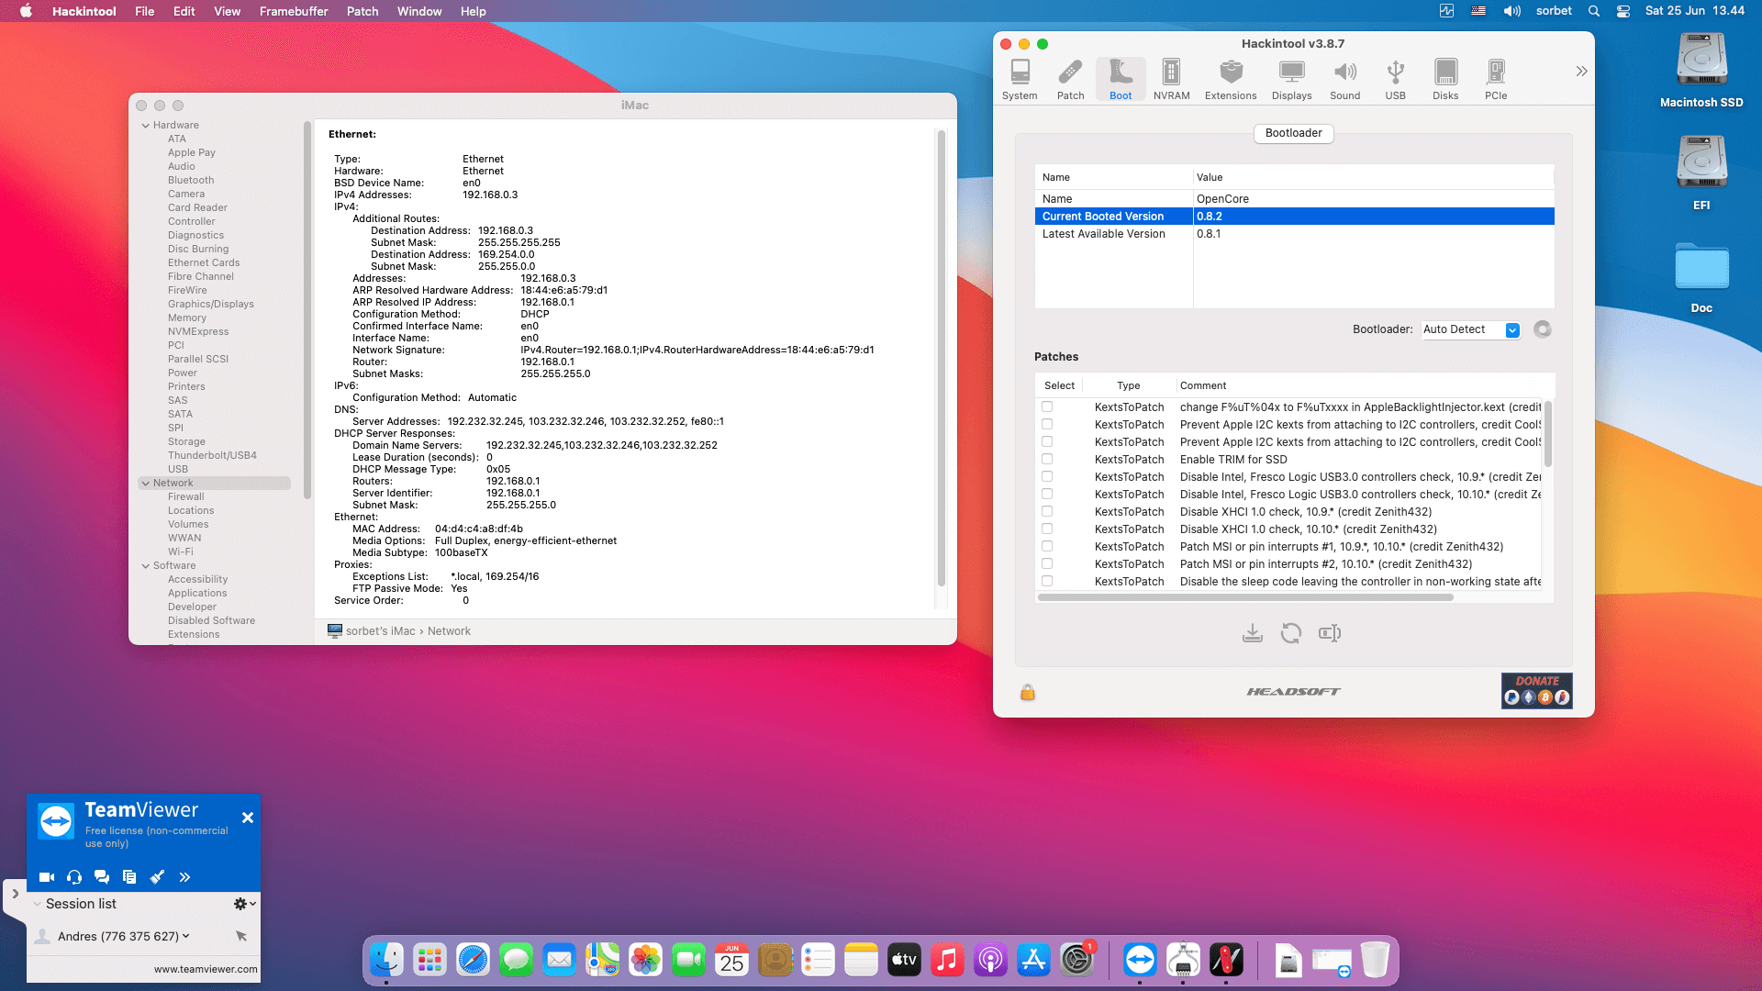Open www.teamviewer.com link

(x=206, y=969)
